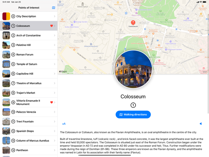Tap the City Description flag thumbnail
The width and height of the screenshot is (209, 157).
coord(6,16)
